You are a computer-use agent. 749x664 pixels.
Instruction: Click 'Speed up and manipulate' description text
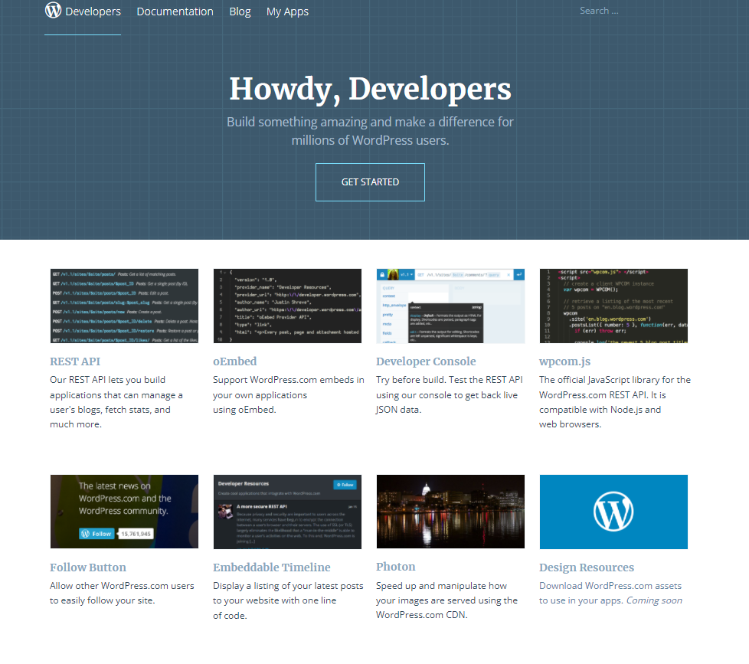tap(446, 600)
